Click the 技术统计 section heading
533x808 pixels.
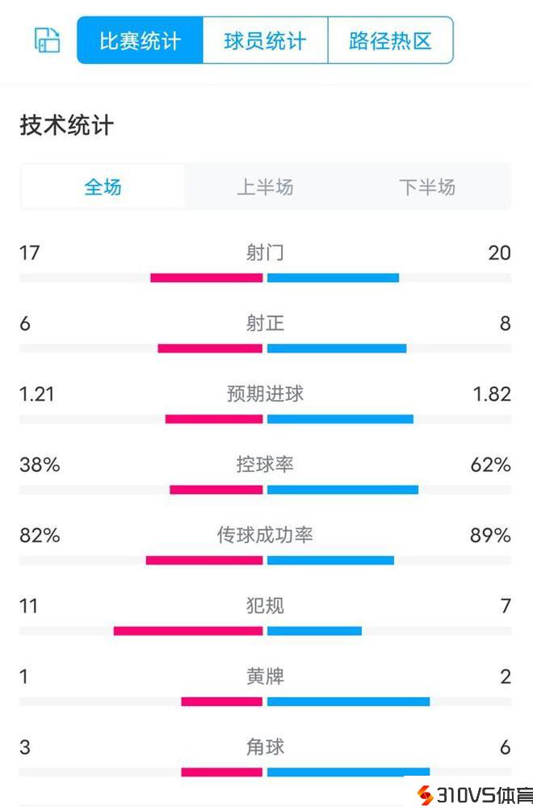[x=67, y=125]
